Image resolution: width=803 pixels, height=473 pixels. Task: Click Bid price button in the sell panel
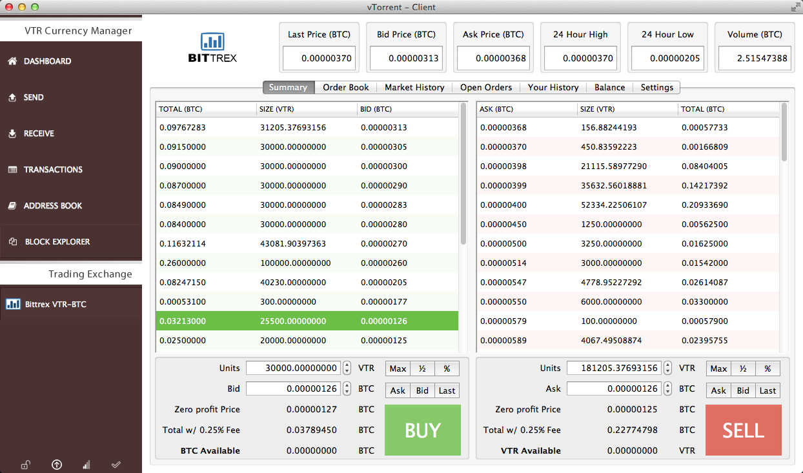[x=744, y=390]
